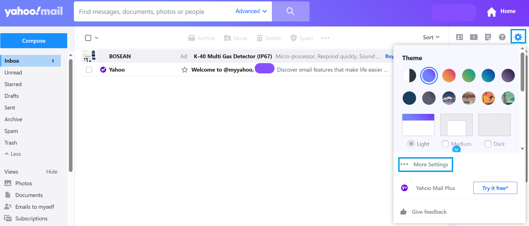Viewport: 529px width, 226px height.
Task: Select the orange-red gradient theme swatch
Action: click(449, 76)
